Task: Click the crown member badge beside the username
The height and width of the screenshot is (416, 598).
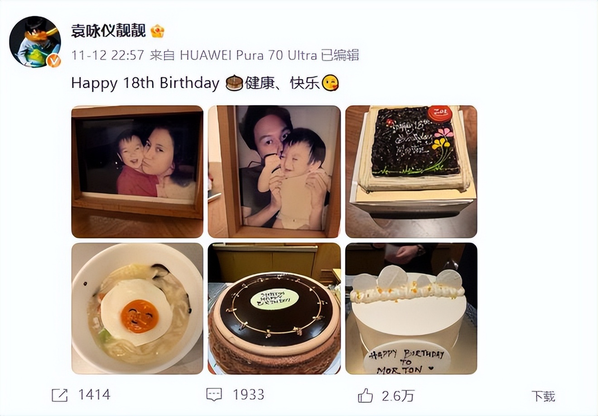Action: [x=157, y=31]
